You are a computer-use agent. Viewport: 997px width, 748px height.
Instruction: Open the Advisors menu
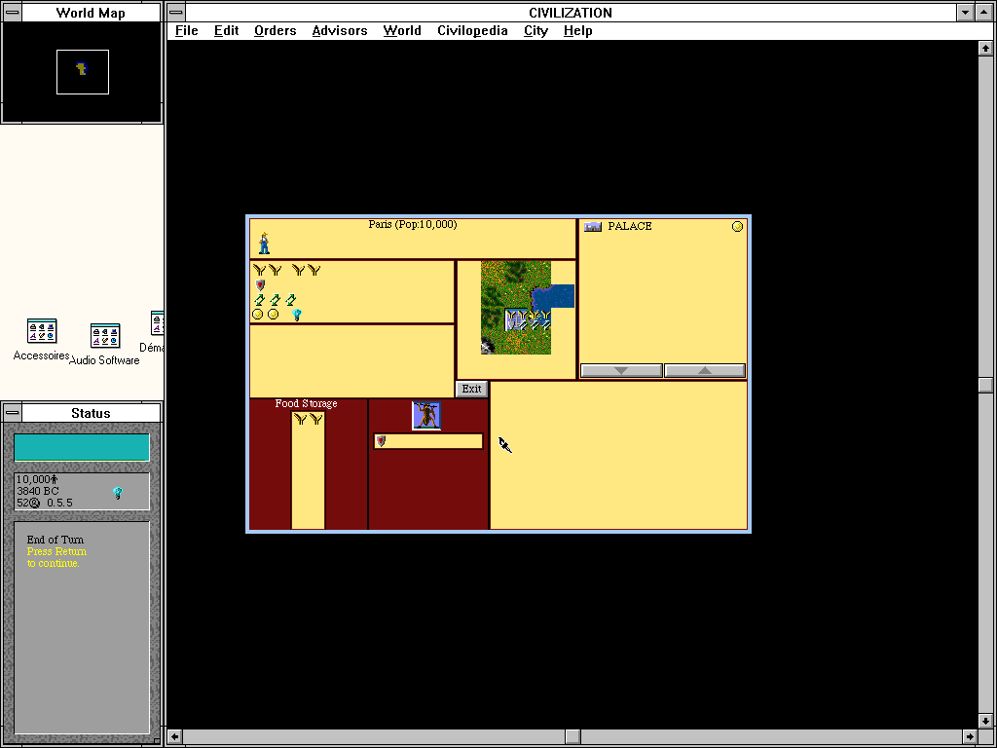click(x=340, y=30)
